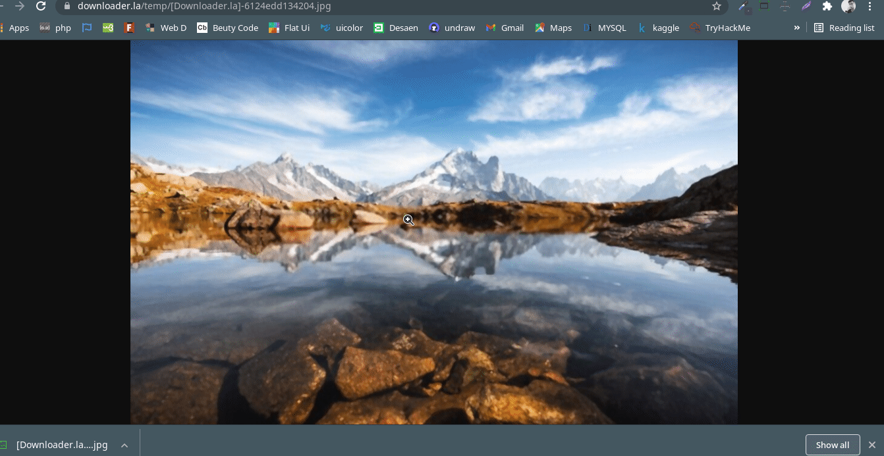Open the Reading list panel
The height and width of the screenshot is (456, 884).
tap(843, 28)
